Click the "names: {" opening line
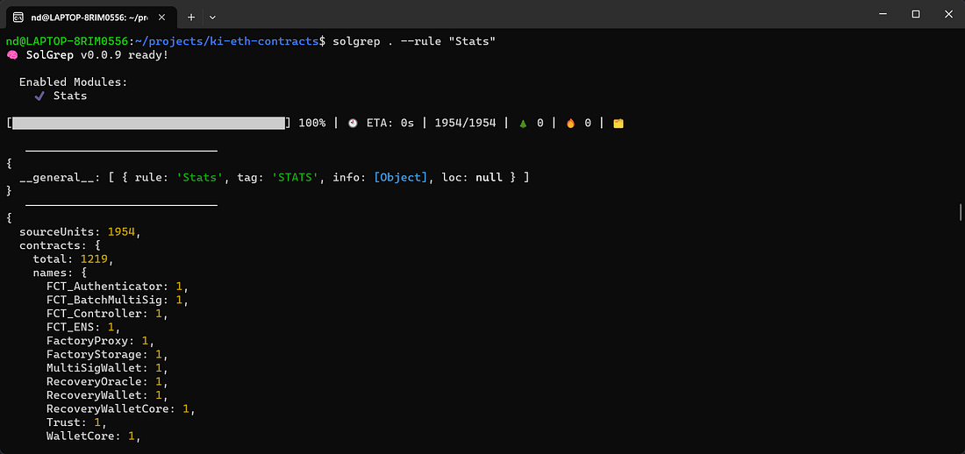Viewport: 965px width, 454px height. (60, 273)
